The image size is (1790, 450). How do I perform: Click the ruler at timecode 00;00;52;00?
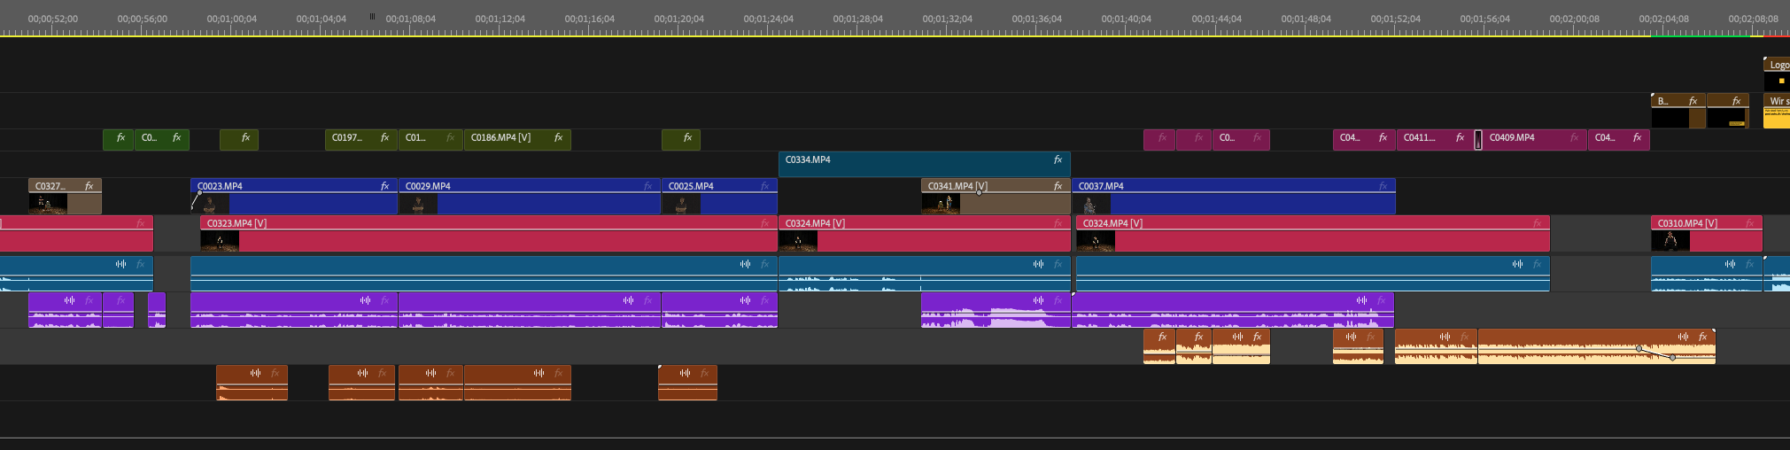pyautogui.click(x=52, y=19)
